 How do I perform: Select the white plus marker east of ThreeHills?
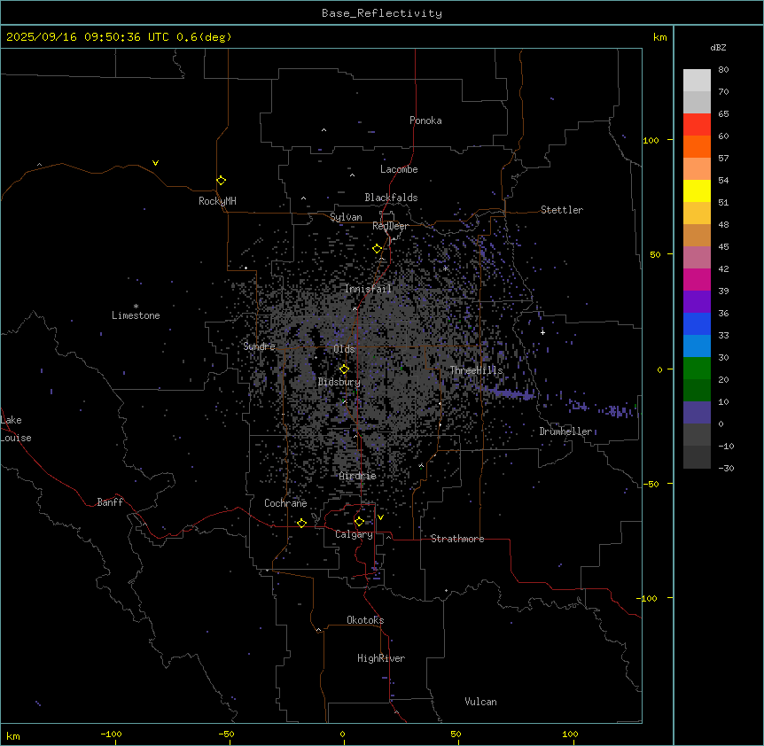542,331
